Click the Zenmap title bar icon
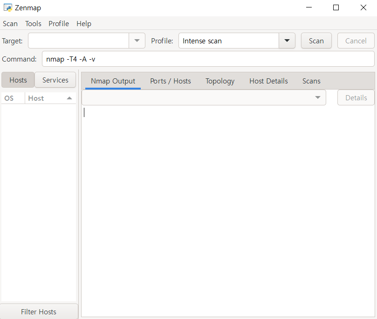The width and height of the screenshot is (377, 319). pos(8,8)
